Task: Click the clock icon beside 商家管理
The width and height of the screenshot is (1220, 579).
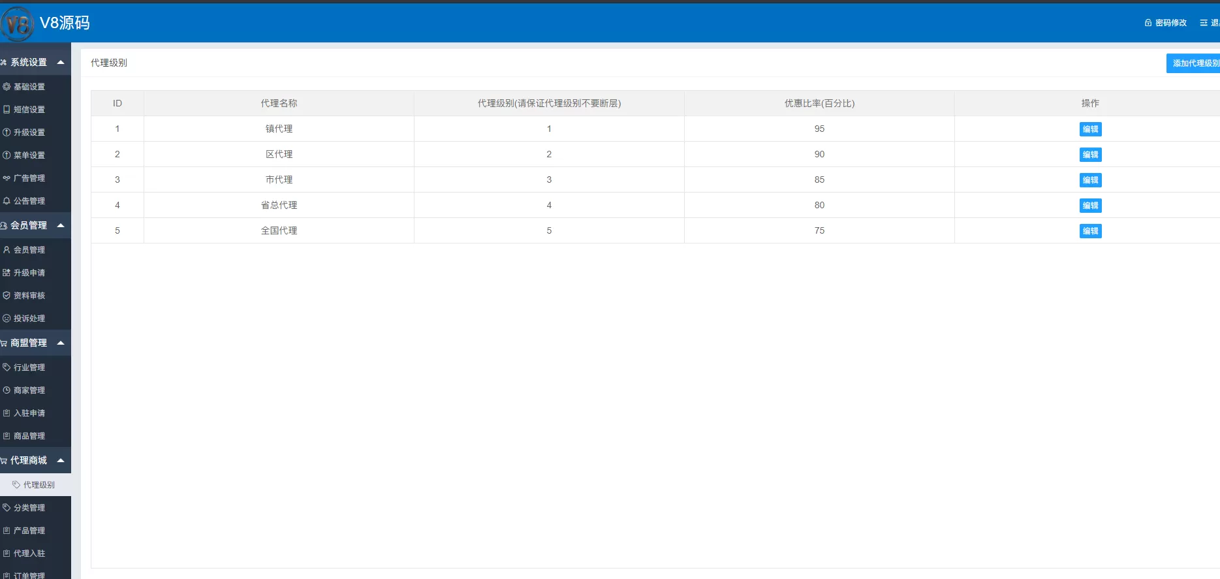Action: [x=7, y=390]
